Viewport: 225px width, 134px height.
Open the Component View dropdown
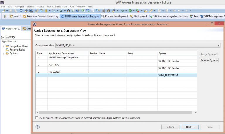(x=219, y=46)
